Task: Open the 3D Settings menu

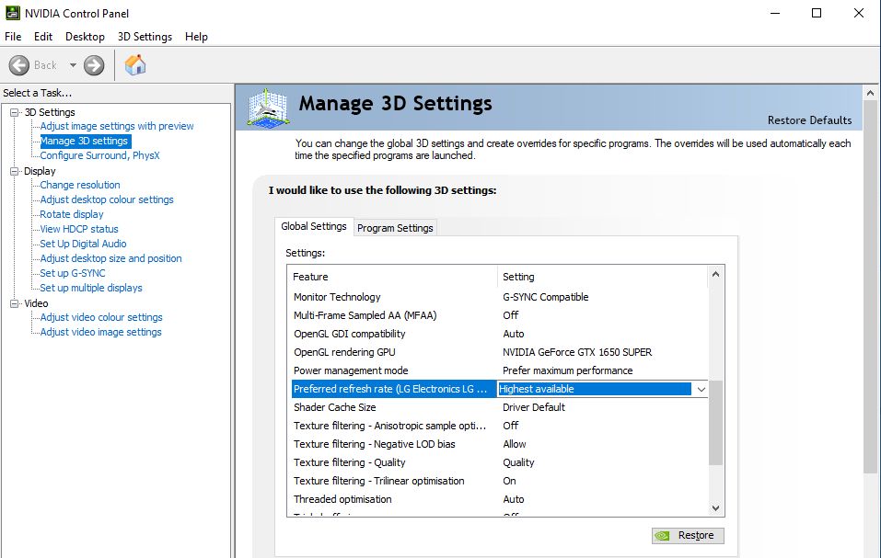Action: [145, 37]
